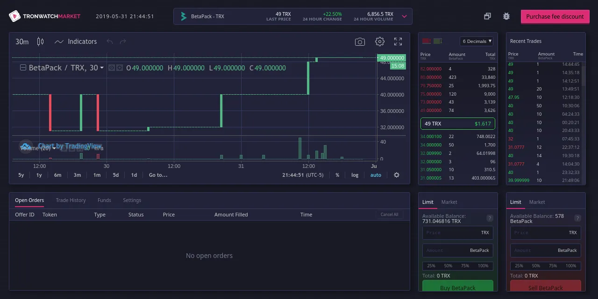Image resolution: width=598 pixels, height=299 pixels.
Task: Set chart range to 1y
Action: click(39, 175)
